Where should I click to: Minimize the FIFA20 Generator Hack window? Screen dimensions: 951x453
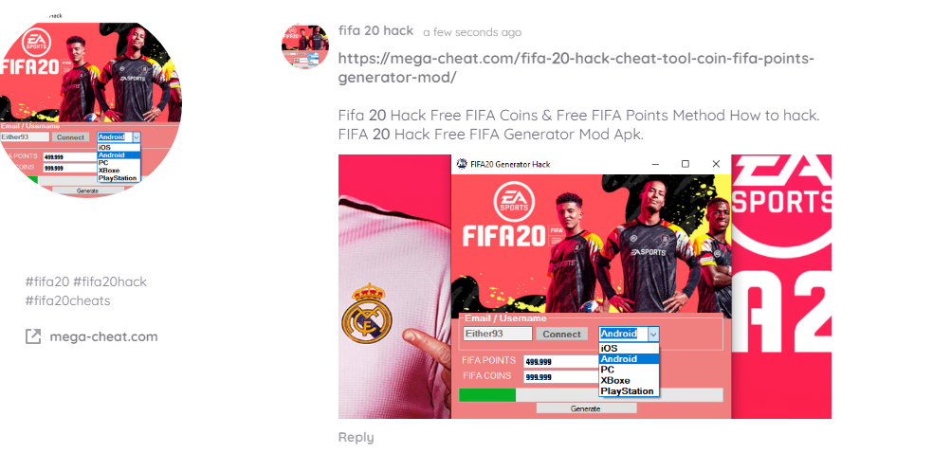click(655, 164)
